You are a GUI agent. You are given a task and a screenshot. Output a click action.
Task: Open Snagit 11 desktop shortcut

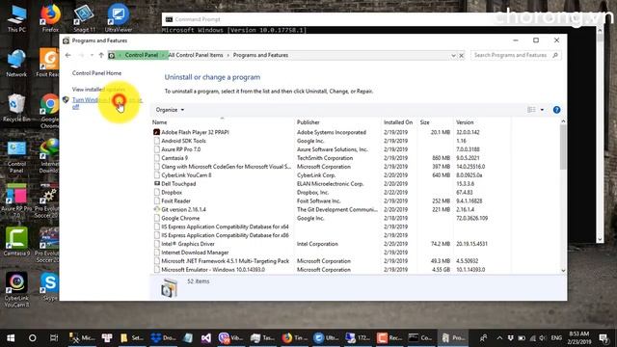84,17
